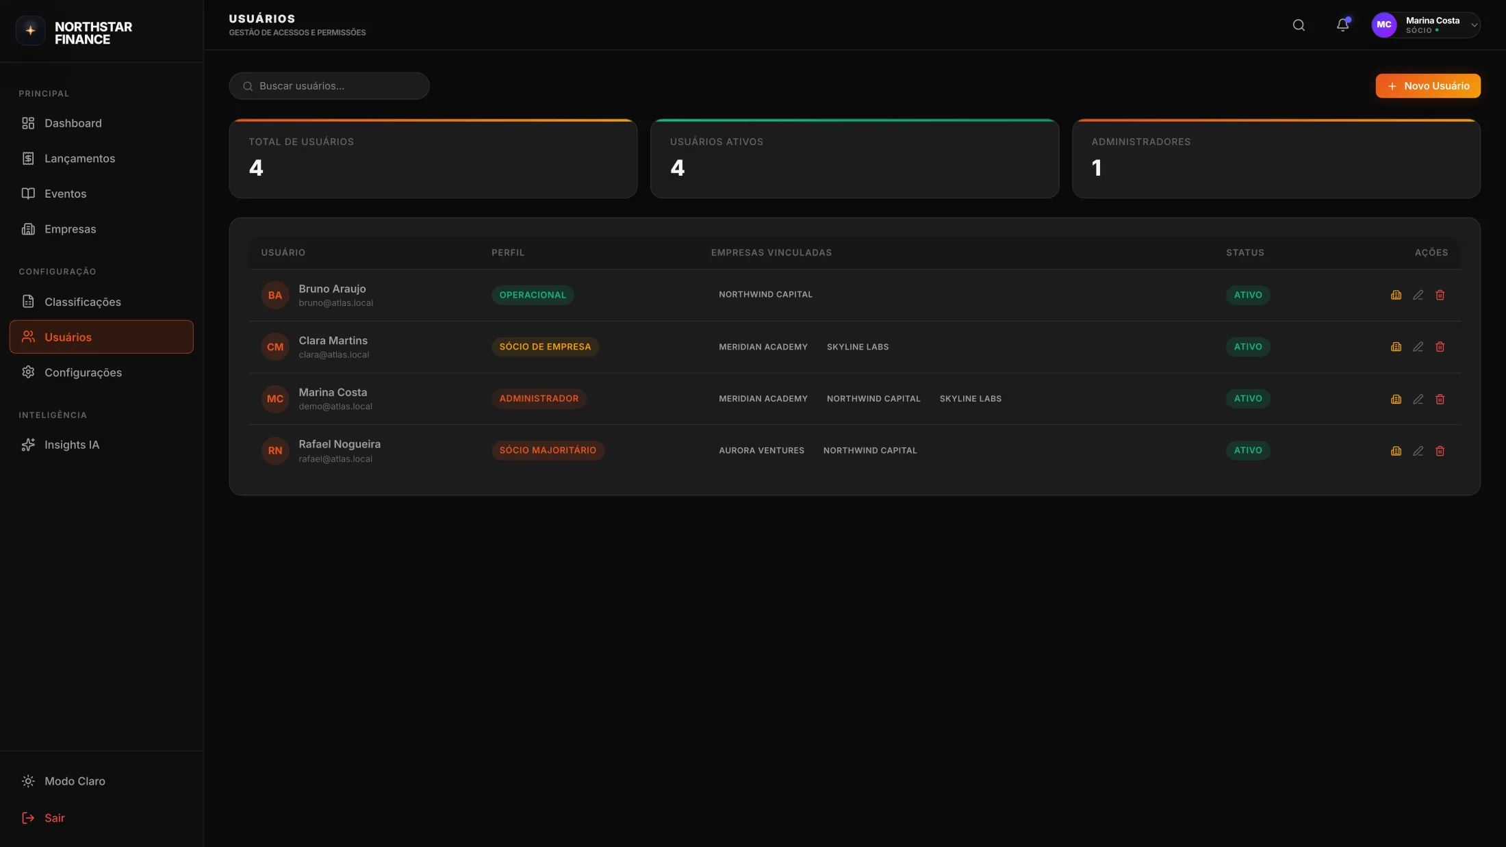Click the Novo Usuário button

1427,86
